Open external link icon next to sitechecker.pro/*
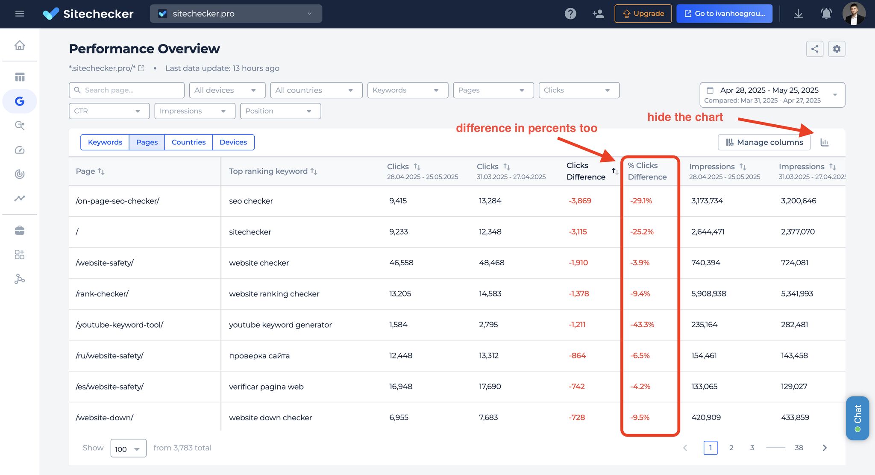 (x=141, y=68)
